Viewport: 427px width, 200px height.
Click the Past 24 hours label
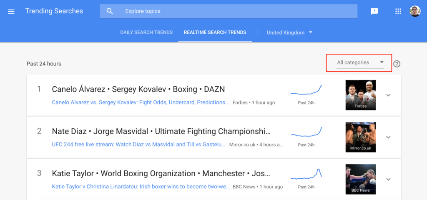(x=44, y=64)
